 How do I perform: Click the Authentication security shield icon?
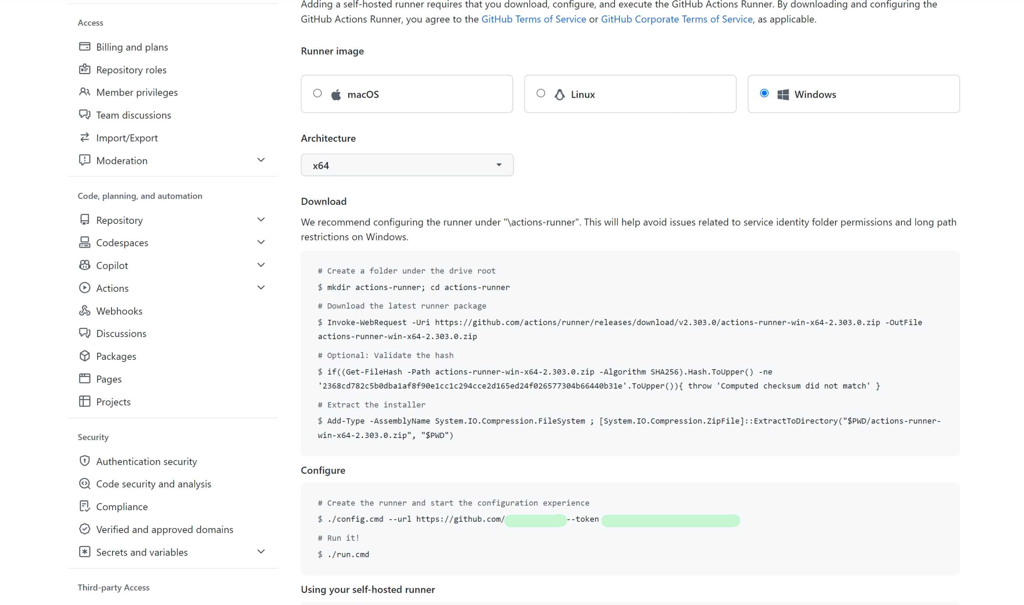tap(84, 461)
